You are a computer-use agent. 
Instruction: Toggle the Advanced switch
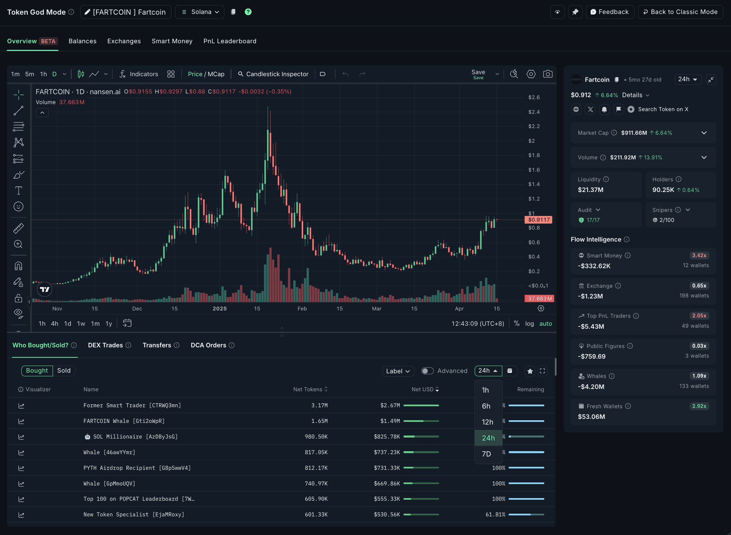click(427, 371)
